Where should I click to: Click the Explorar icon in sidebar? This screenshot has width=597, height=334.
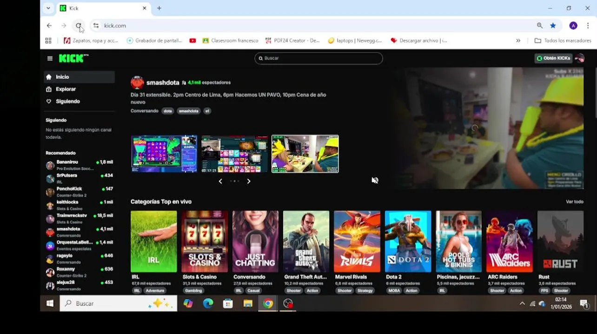click(x=49, y=89)
